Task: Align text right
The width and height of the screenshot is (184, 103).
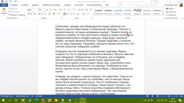Action: pyautogui.click(x=71, y=14)
